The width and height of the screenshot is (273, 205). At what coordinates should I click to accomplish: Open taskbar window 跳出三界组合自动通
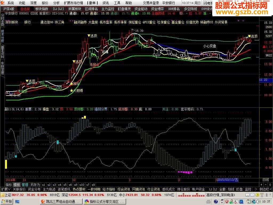(61, 202)
